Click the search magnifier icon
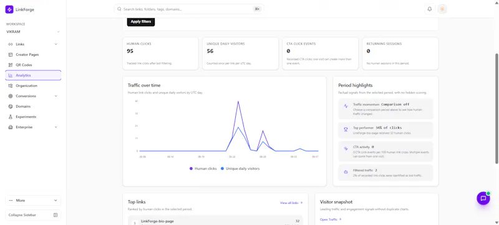Image resolution: width=499 pixels, height=225 pixels. [x=119, y=9]
